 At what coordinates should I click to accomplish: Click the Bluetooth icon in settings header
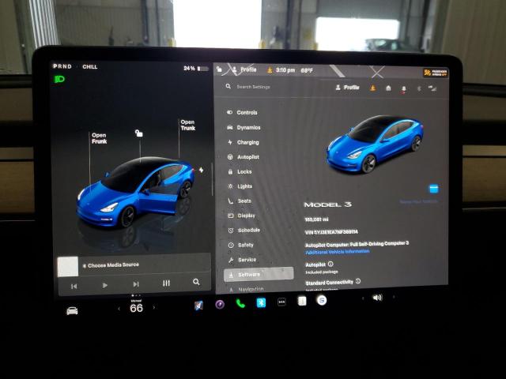click(419, 88)
